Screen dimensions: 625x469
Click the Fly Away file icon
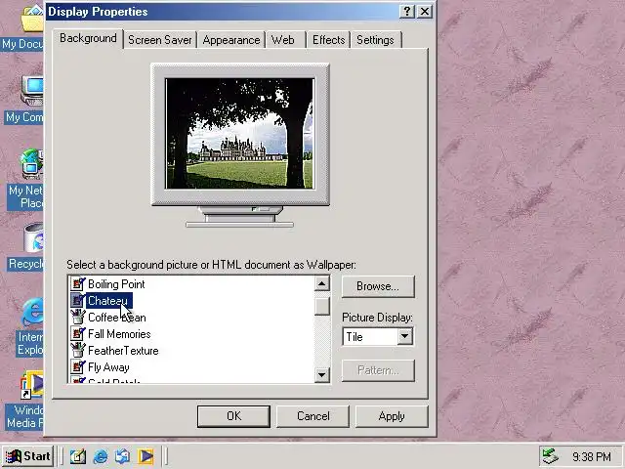(x=78, y=367)
